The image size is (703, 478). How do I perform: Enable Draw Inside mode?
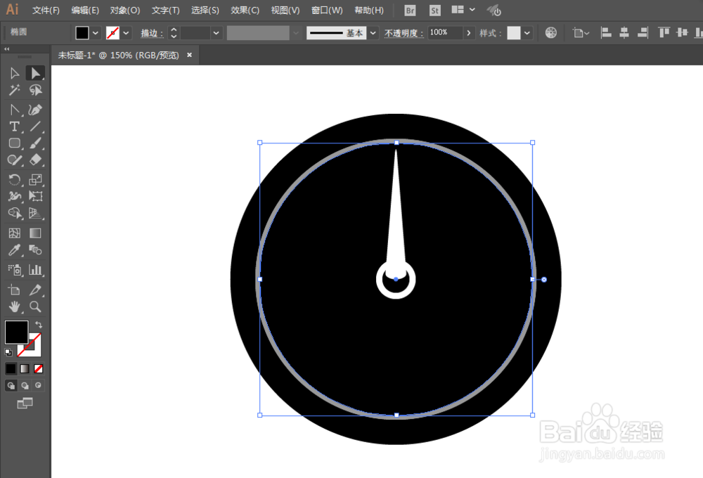pos(39,386)
